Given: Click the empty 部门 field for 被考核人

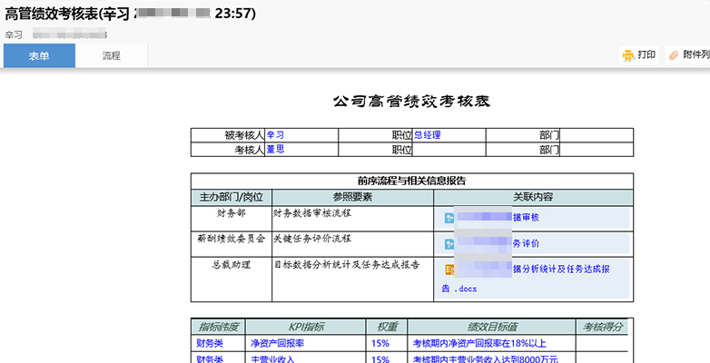Looking at the screenshot, I should pos(595,135).
